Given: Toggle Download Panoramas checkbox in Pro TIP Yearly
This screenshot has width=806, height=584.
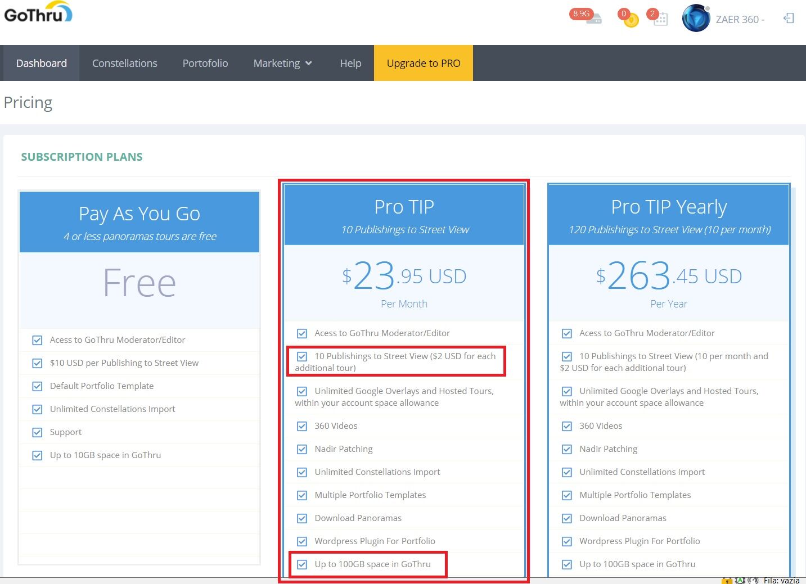Looking at the screenshot, I should coord(567,518).
